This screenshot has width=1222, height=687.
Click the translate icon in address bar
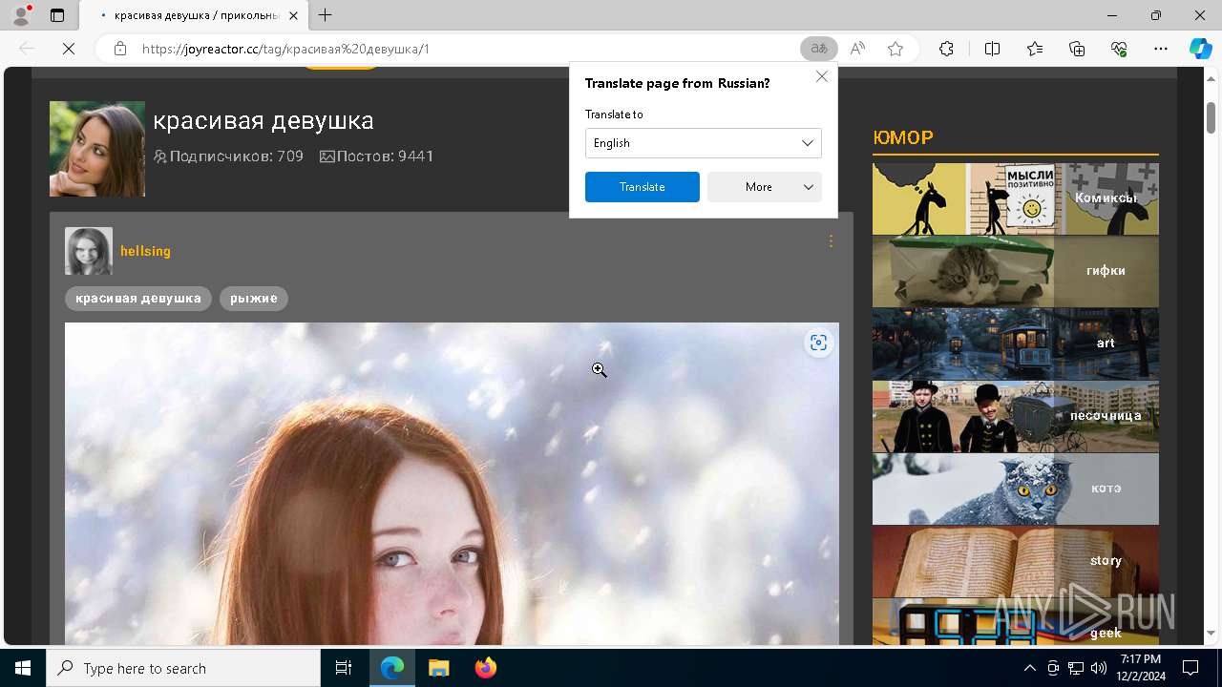pyautogui.click(x=818, y=49)
